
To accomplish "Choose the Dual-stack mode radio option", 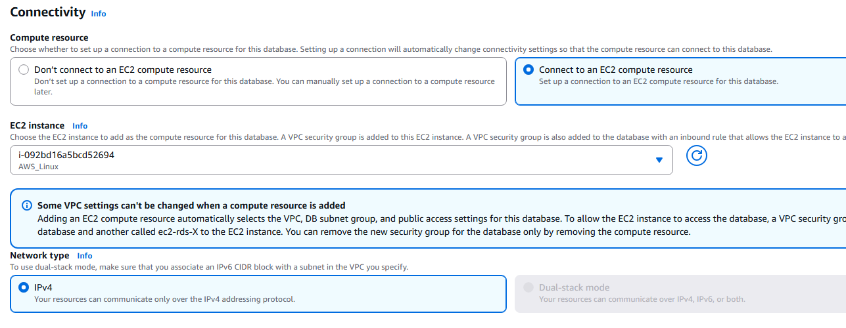I will tap(529, 287).
